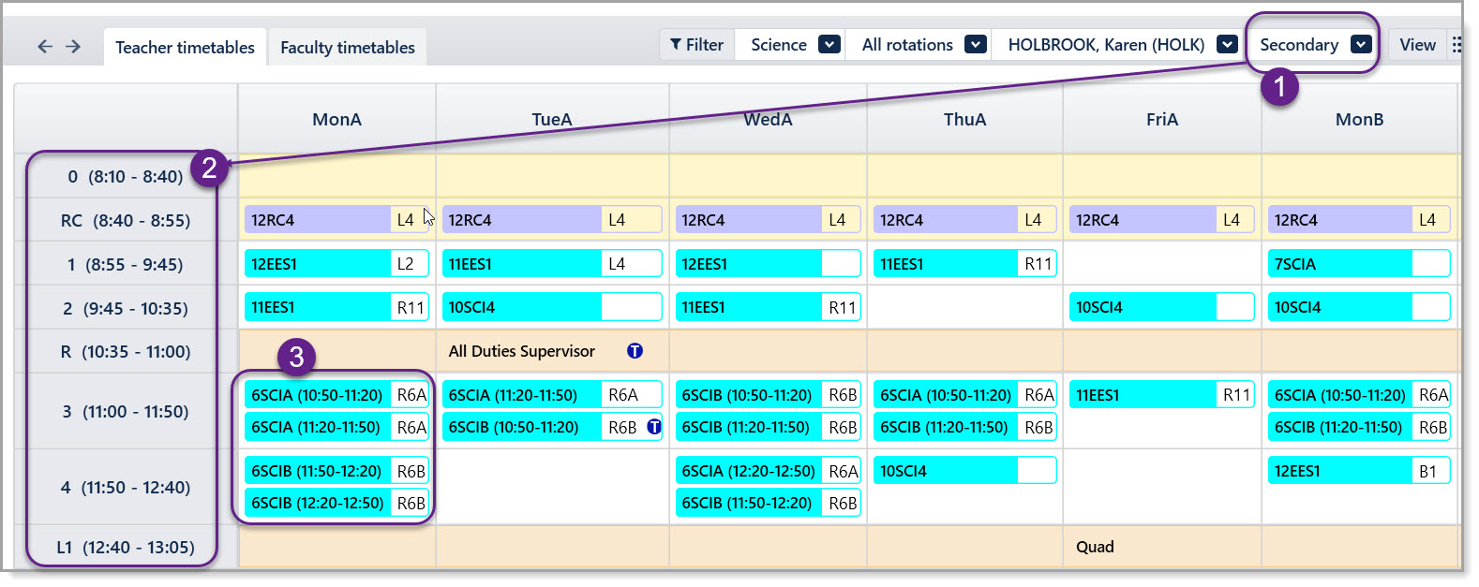Open the All rotations dropdown
Viewport: 1479px width, 587px height.
(x=976, y=44)
